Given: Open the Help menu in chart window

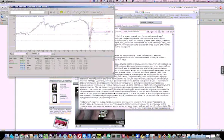Looking at the screenshot, I should [57, 9].
